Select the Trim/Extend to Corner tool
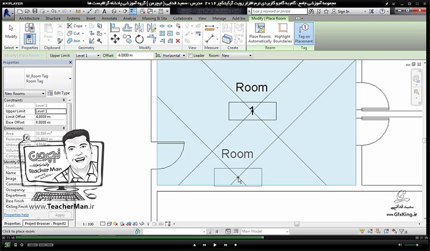Viewport: 430px width, 251px height. [152, 39]
